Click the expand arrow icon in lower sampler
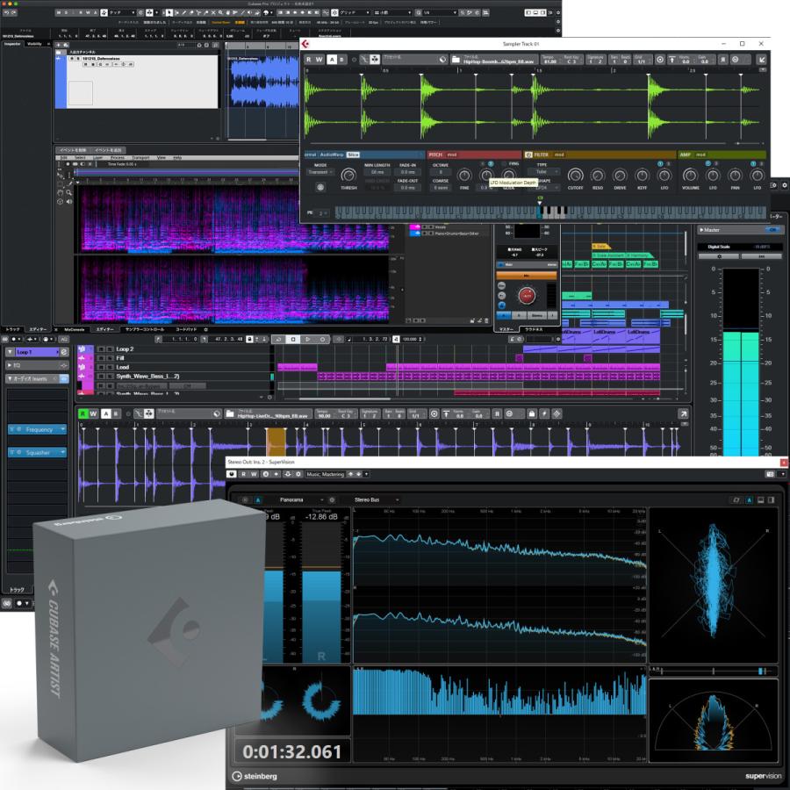 point(683,413)
